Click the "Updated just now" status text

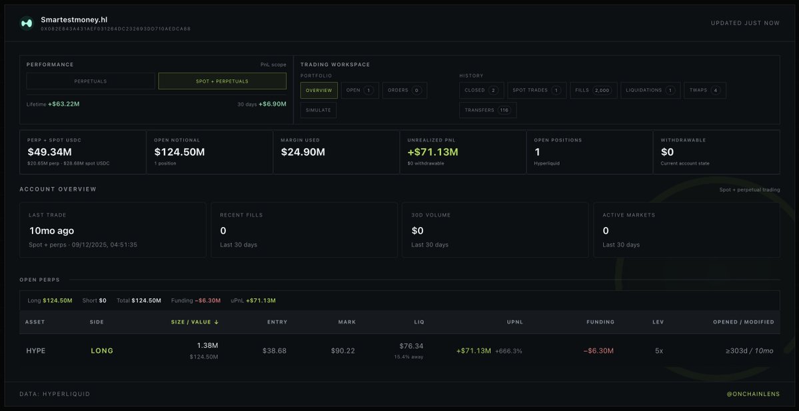tap(746, 23)
